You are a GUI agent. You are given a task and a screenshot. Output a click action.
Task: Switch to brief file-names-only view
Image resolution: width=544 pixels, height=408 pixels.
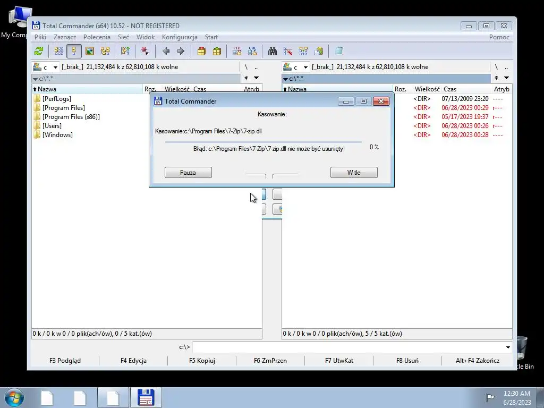click(58, 52)
